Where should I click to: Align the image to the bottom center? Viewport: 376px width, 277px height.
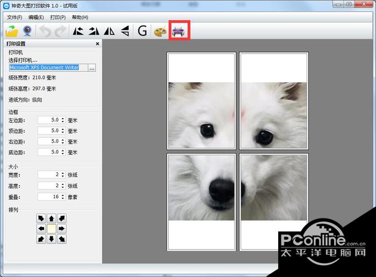52,239
